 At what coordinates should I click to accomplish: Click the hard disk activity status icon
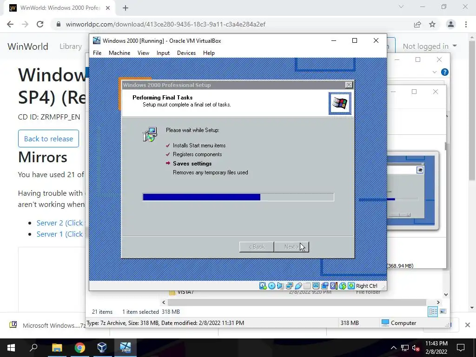point(263,286)
